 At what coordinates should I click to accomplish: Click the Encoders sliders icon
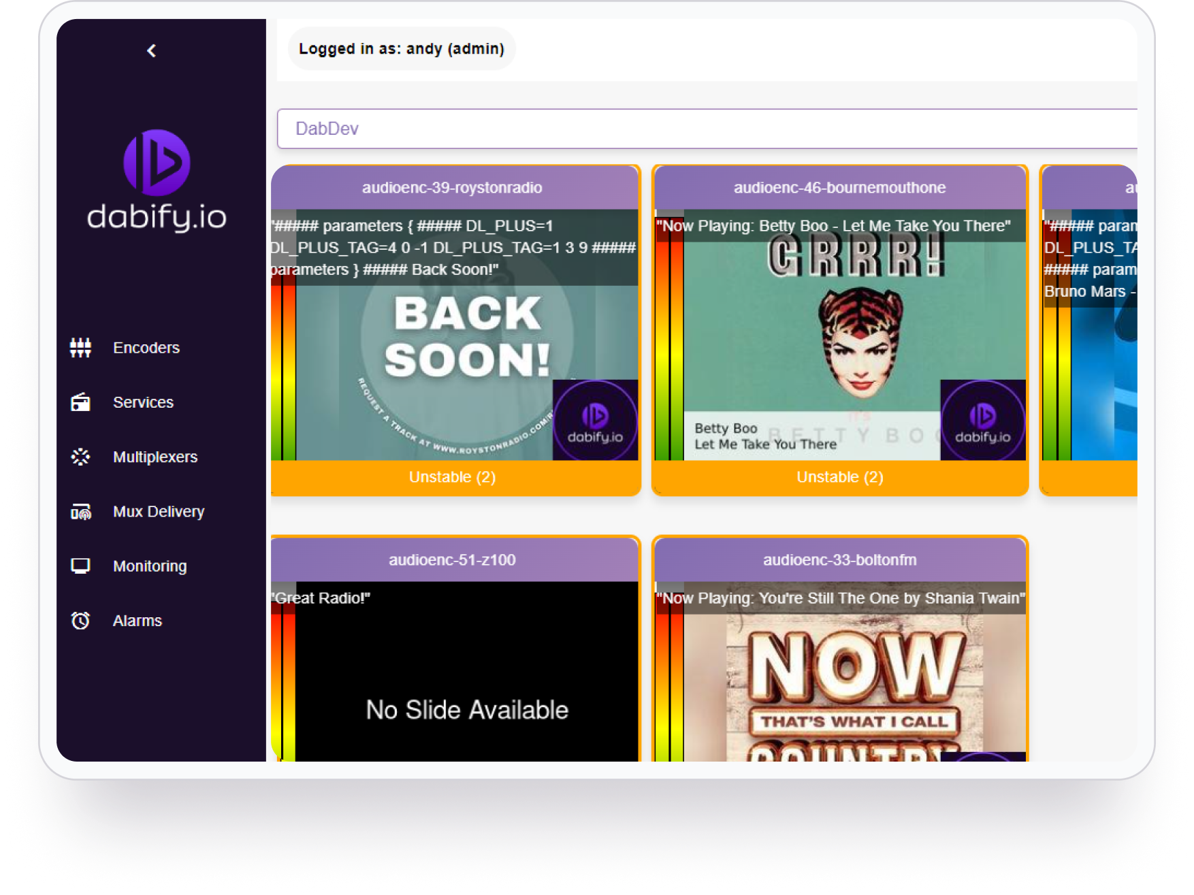click(x=80, y=348)
